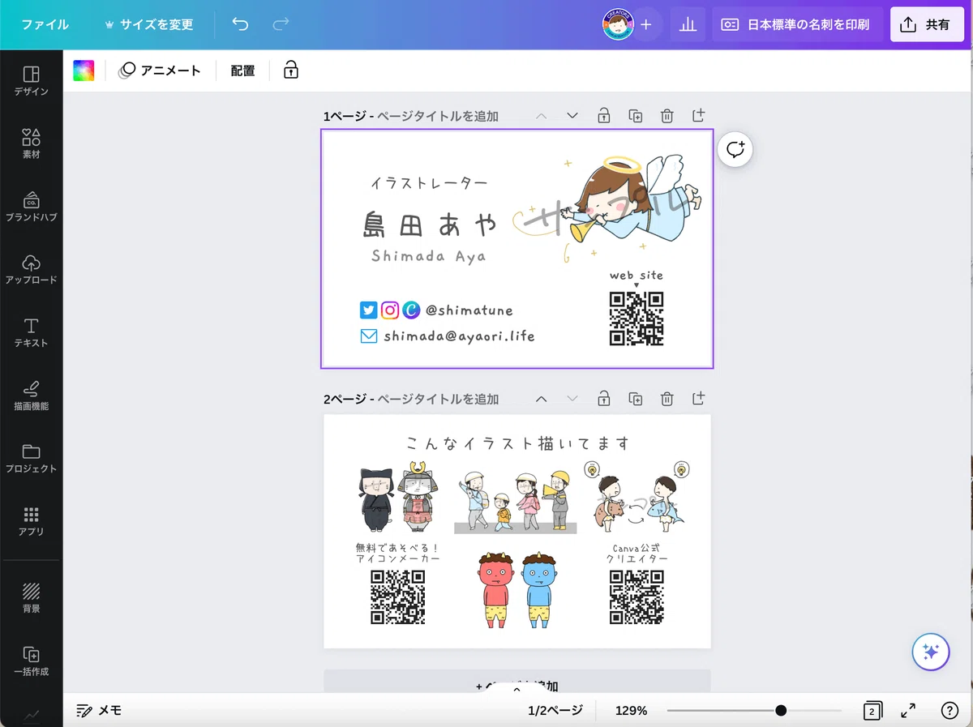This screenshot has width=973, height=727.
Task: Add a new page after page 2
Action: pyautogui.click(x=698, y=399)
